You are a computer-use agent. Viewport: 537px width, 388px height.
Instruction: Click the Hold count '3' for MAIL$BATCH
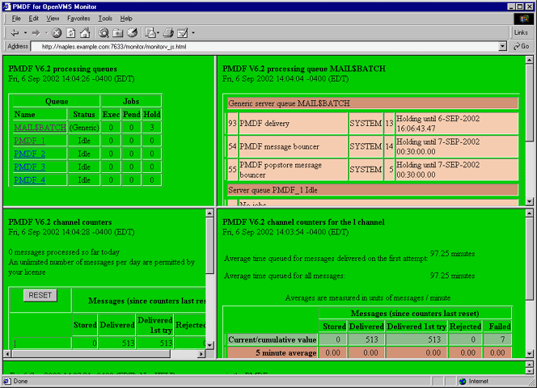(152, 128)
